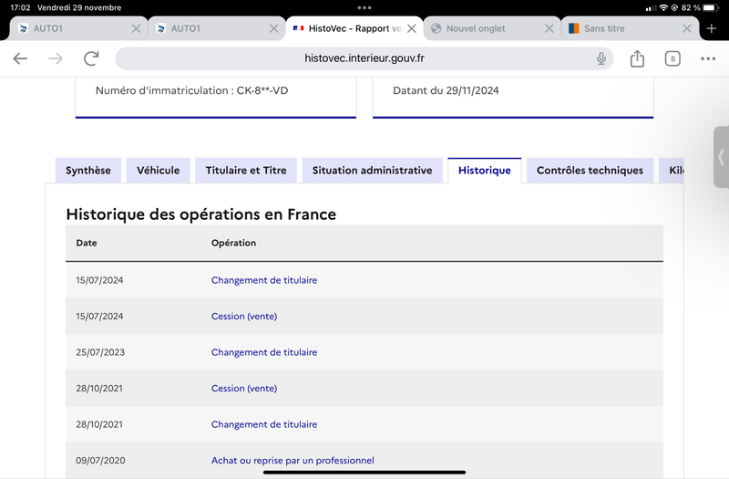729x479 pixels.
Task: Tap the home indicator bar at bottom
Action: [364, 473]
